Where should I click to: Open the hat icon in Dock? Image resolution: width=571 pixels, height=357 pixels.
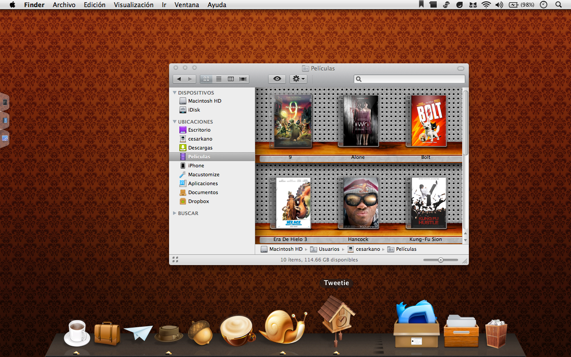(x=169, y=333)
